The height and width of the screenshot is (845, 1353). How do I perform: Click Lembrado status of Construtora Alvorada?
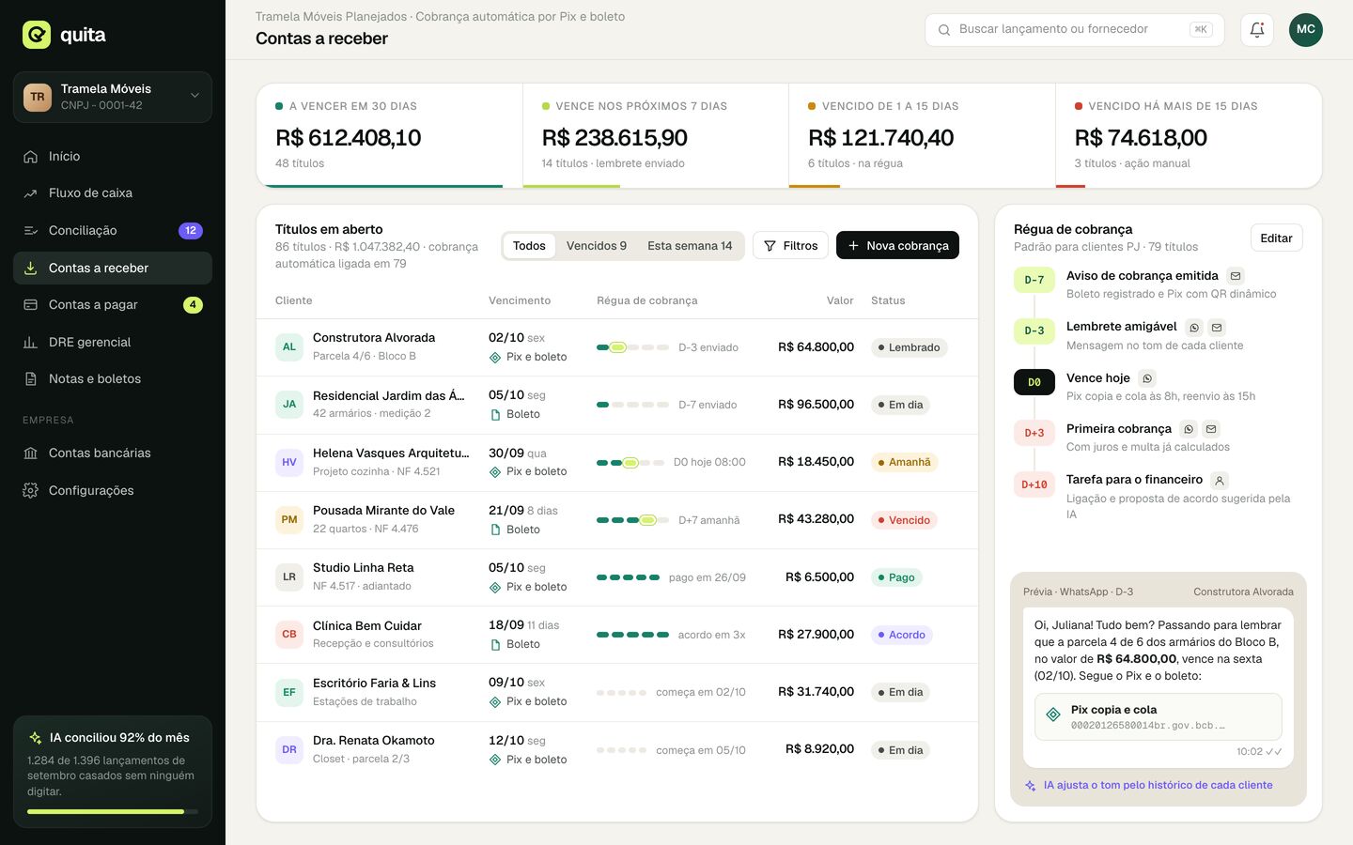(909, 347)
